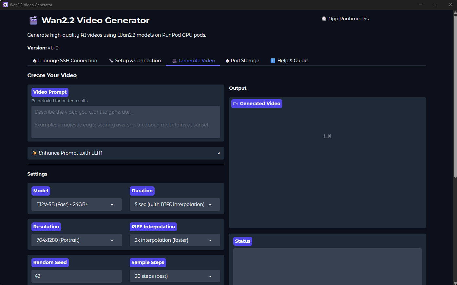This screenshot has height=285, width=457.
Task: Select the Generate Video tab
Action: click(193, 61)
